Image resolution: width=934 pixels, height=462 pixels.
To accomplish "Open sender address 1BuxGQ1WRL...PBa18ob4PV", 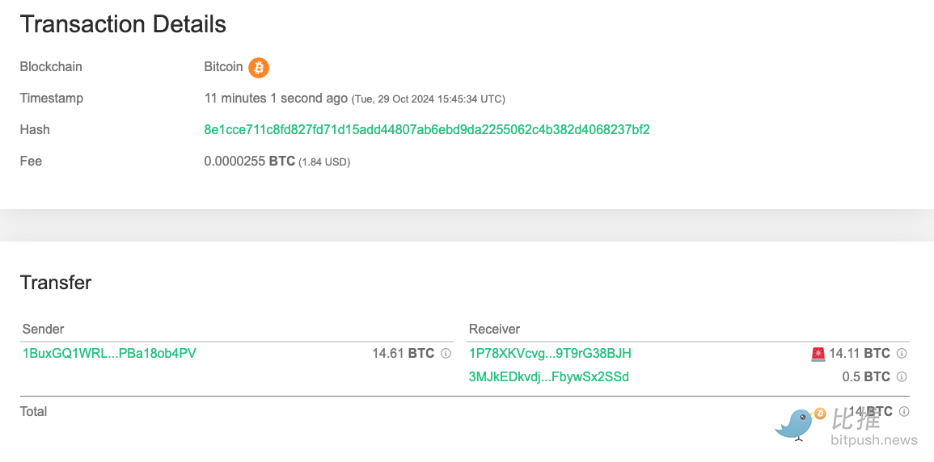I will point(109,353).
